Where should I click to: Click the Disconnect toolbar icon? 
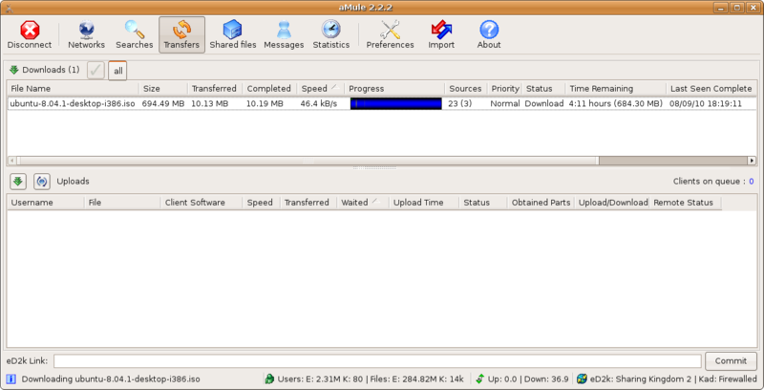click(x=30, y=34)
